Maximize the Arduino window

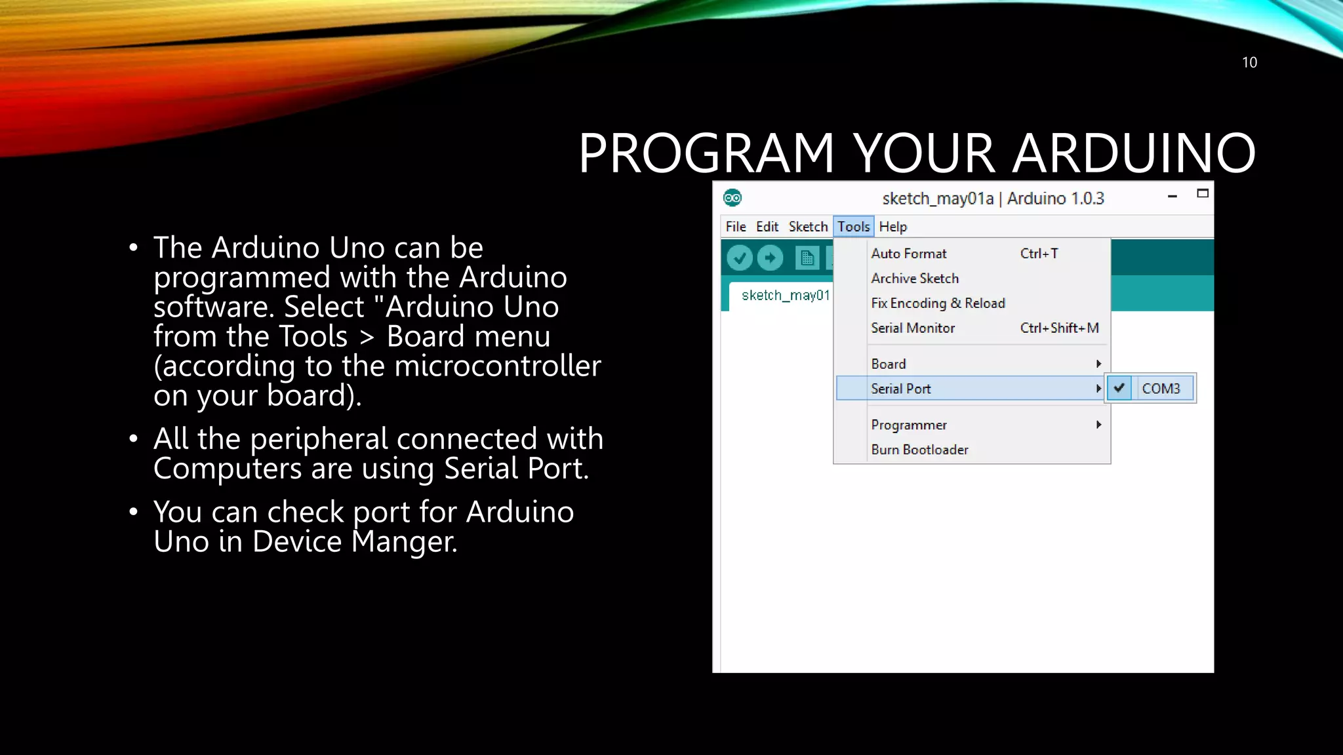pyautogui.click(x=1203, y=194)
